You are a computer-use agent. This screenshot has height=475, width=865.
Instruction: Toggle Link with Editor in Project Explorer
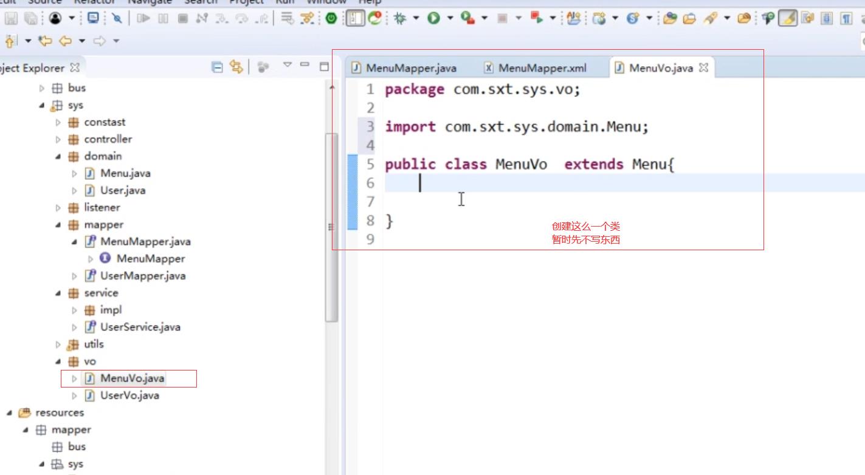[x=236, y=67]
